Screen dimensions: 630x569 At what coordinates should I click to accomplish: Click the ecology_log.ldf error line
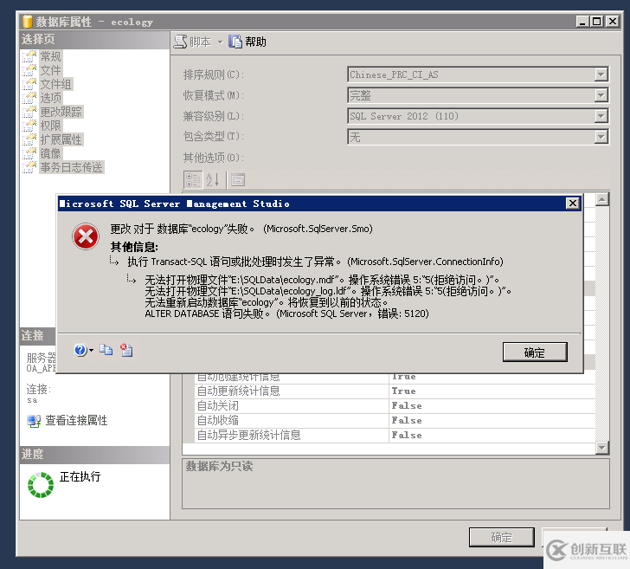coord(328,291)
